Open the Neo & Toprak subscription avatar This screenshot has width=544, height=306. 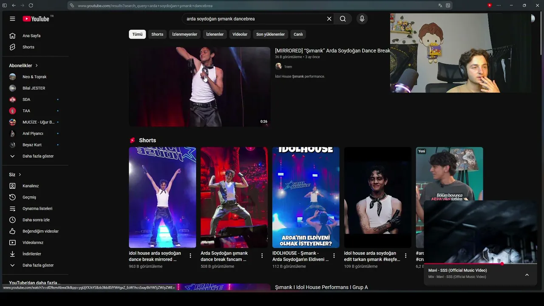(12, 77)
